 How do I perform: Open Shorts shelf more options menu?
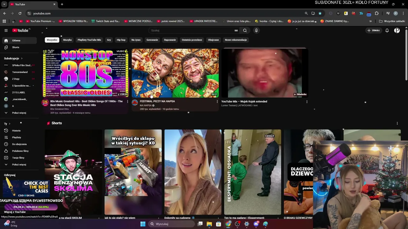(397, 123)
